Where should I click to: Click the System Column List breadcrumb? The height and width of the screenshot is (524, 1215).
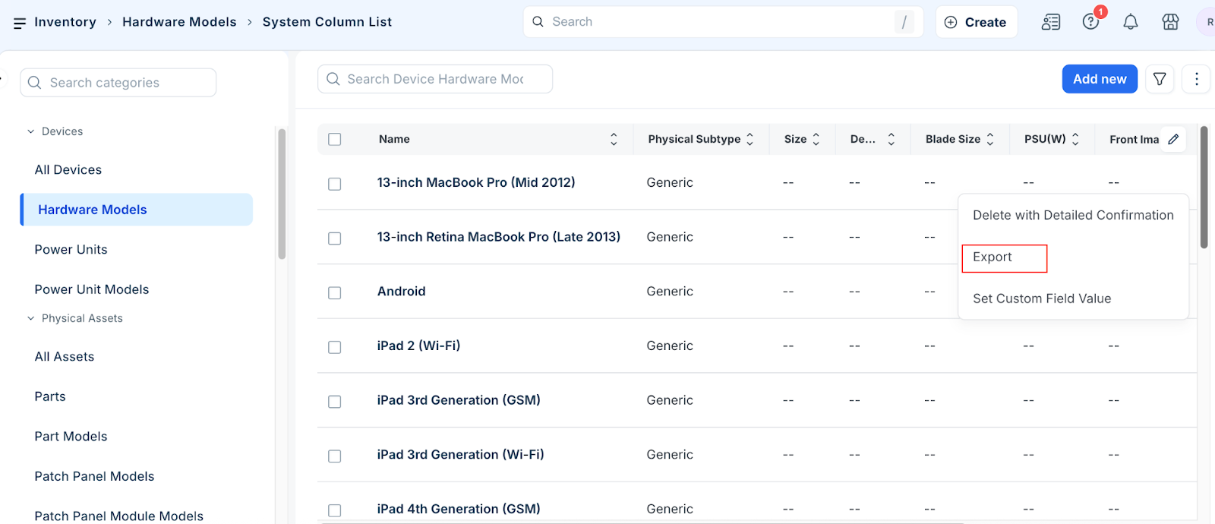[327, 22]
